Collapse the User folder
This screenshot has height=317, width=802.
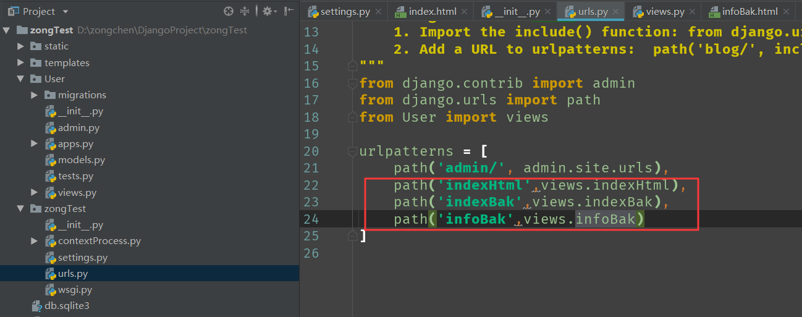(21, 79)
